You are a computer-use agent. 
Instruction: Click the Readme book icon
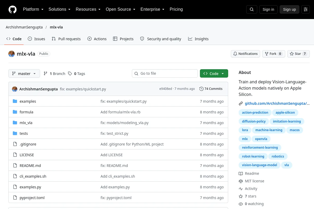(x=241, y=173)
